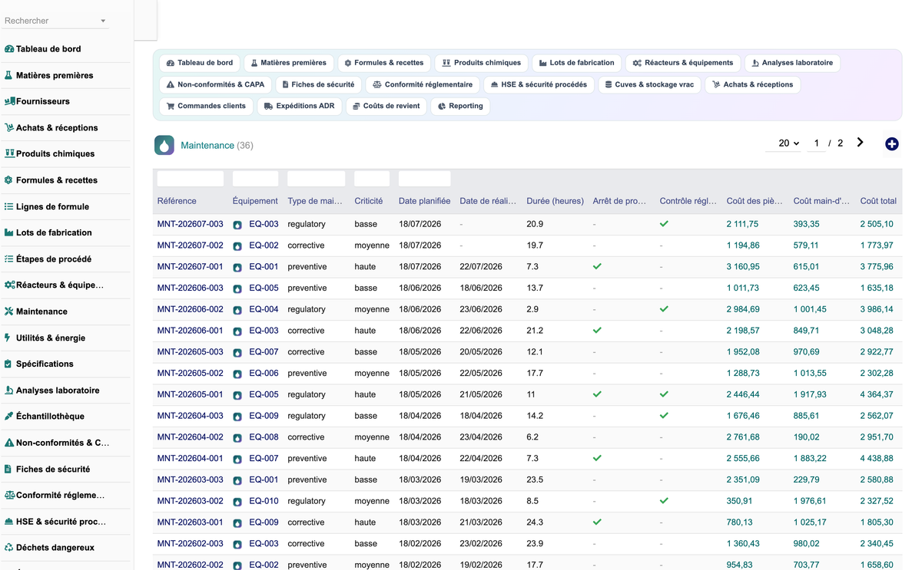This screenshot has width=922, height=570.
Task: Click Contrôle réglementaire checkmark in MNT-202603-002 row
Action: click(x=664, y=501)
